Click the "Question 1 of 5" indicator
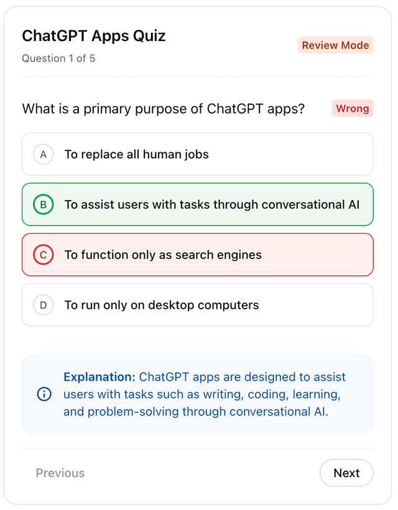398x510 pixels. 58,58
